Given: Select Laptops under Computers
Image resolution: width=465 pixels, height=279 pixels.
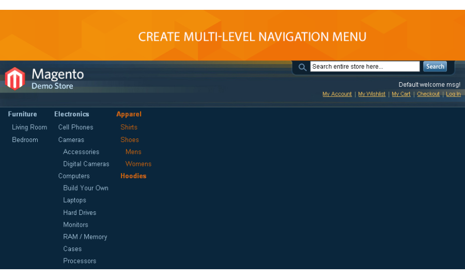Looking at the screenshot, I should [x=74, y=200].
